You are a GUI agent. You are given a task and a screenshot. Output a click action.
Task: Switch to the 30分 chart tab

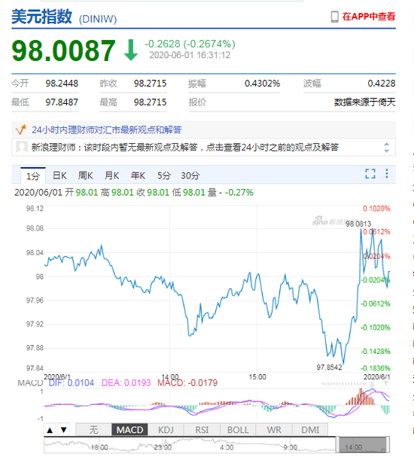[190, 175]
